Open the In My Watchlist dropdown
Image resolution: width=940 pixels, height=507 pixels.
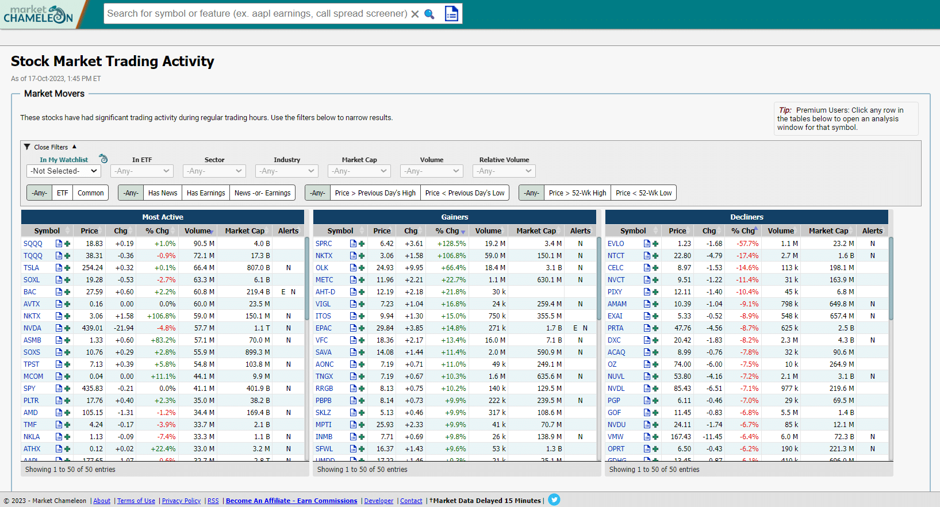[64, 171]
